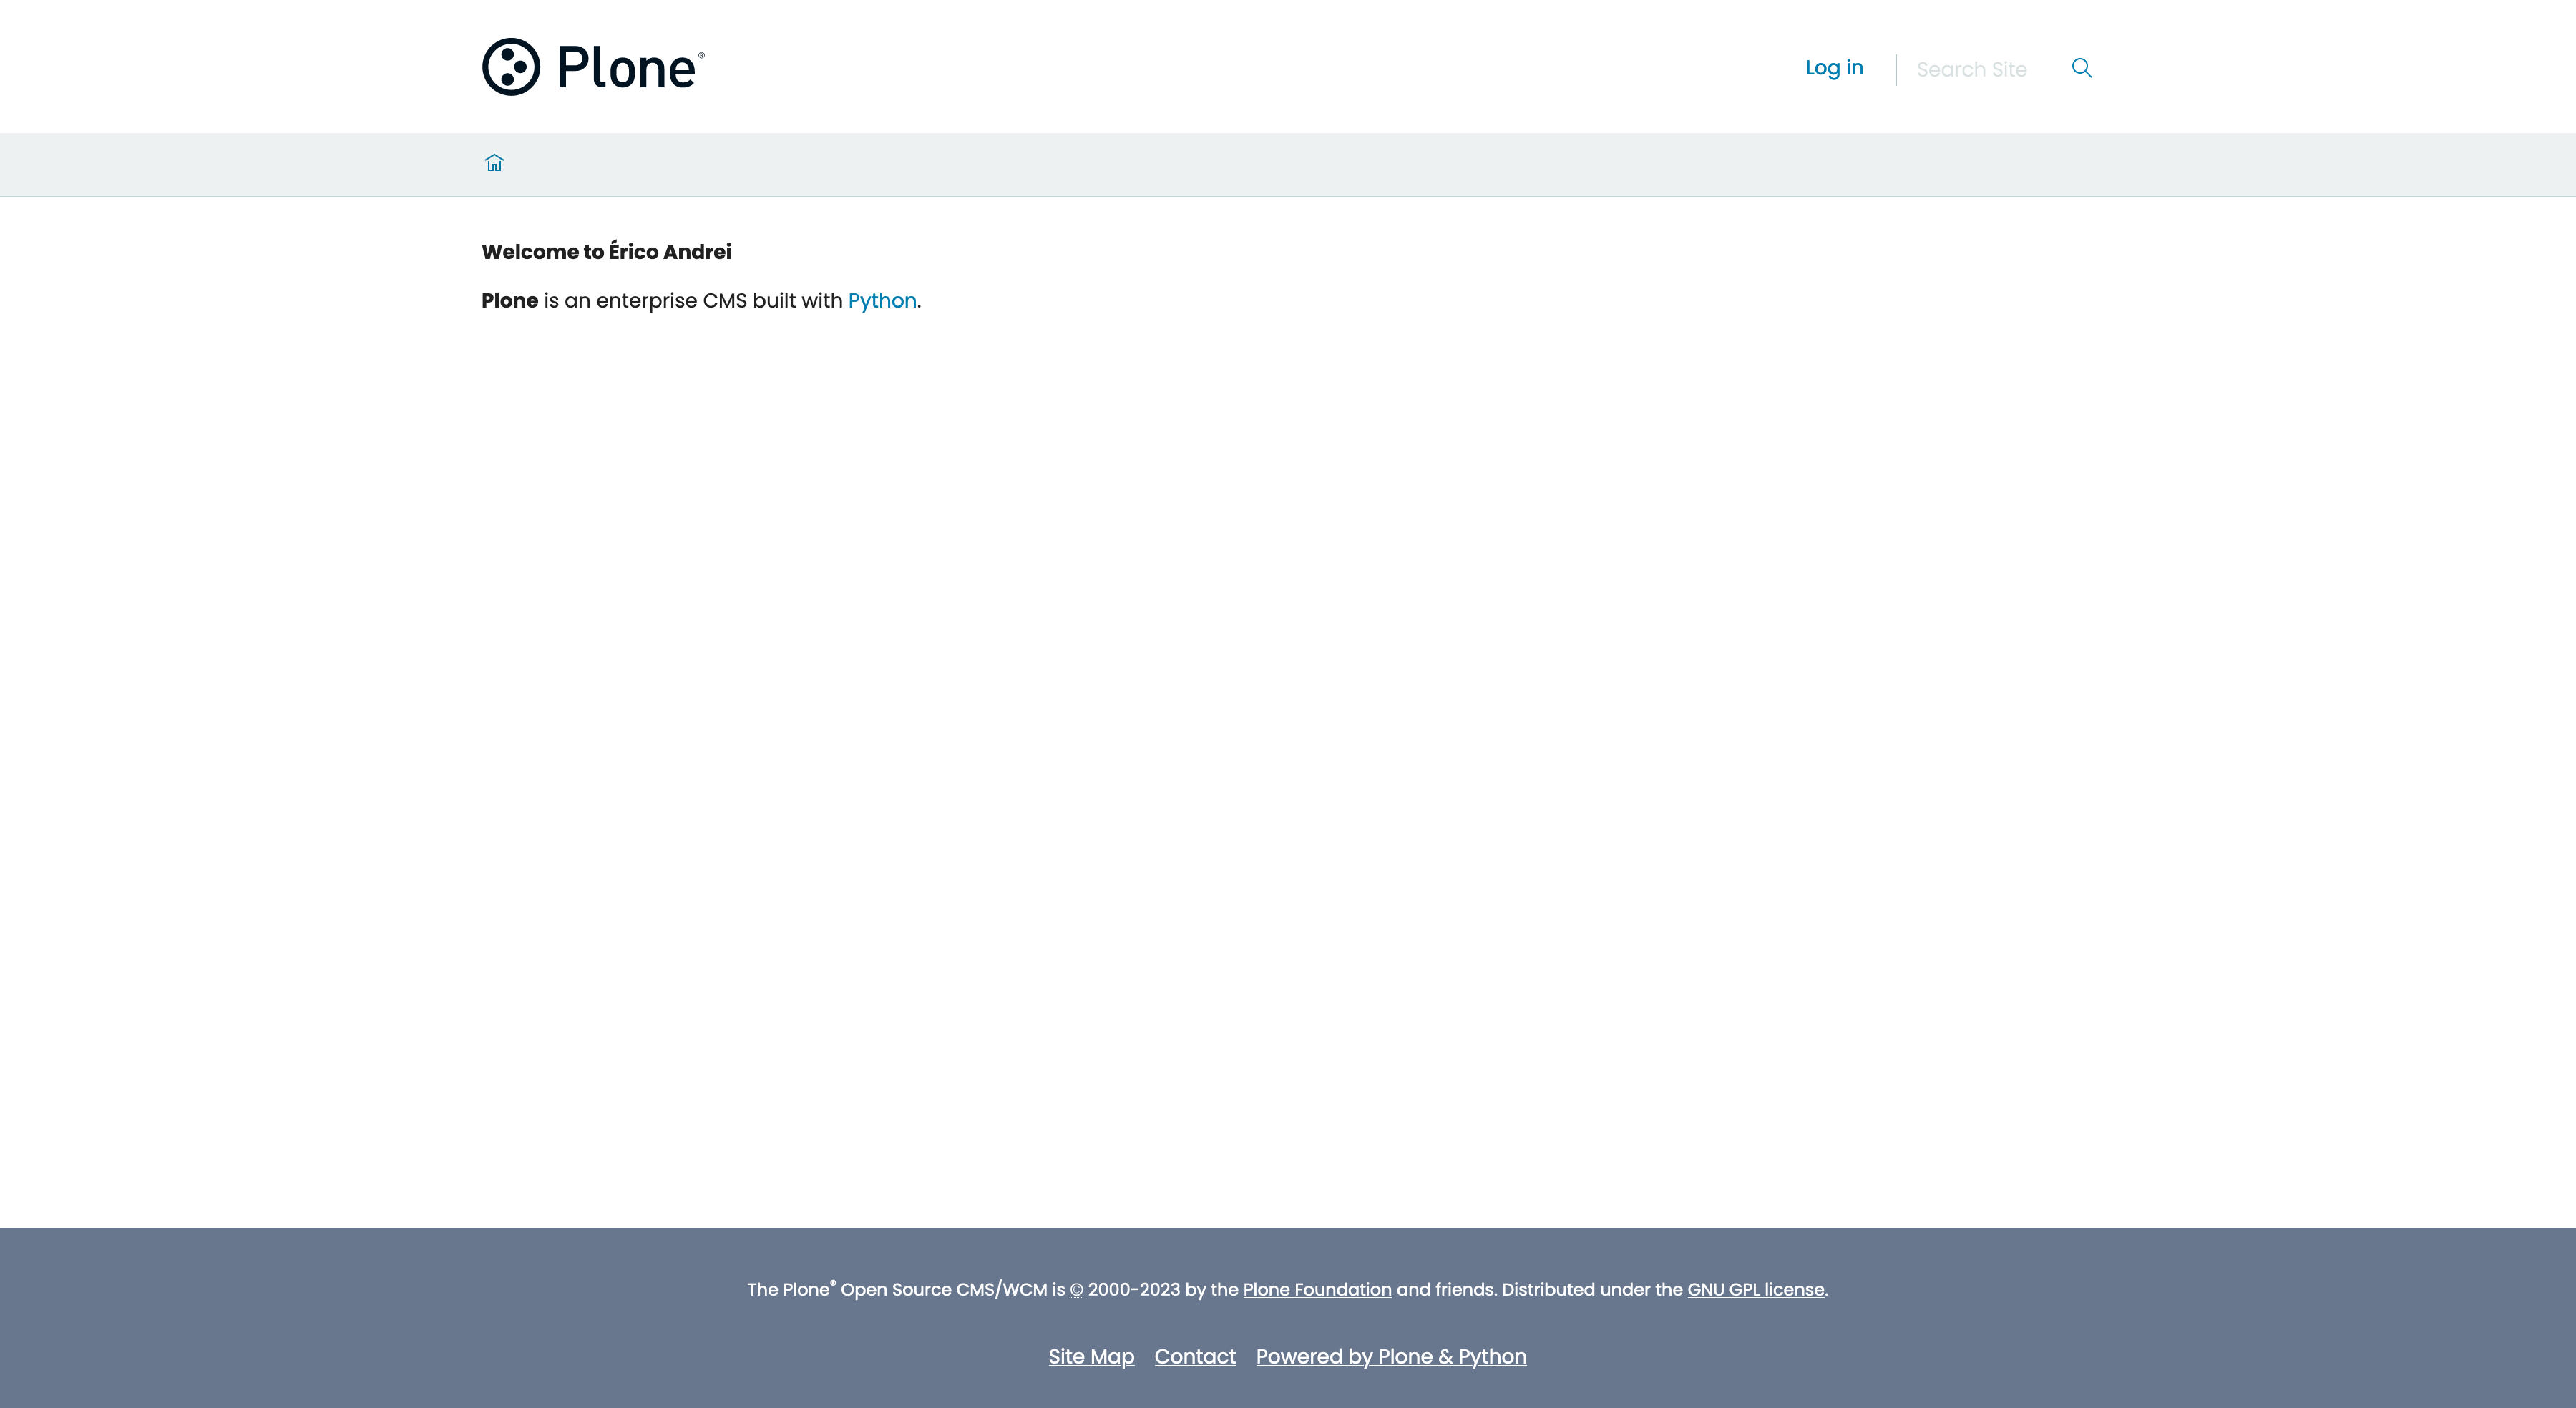Open the Log in link
The width and height of the screenshot is (2576, 1408).
[1834, 68]
